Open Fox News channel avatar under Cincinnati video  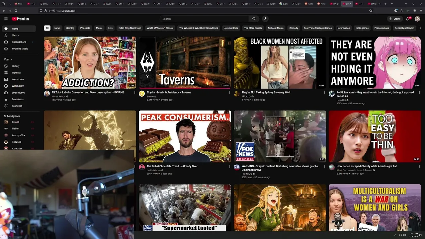tap(237, 167)
